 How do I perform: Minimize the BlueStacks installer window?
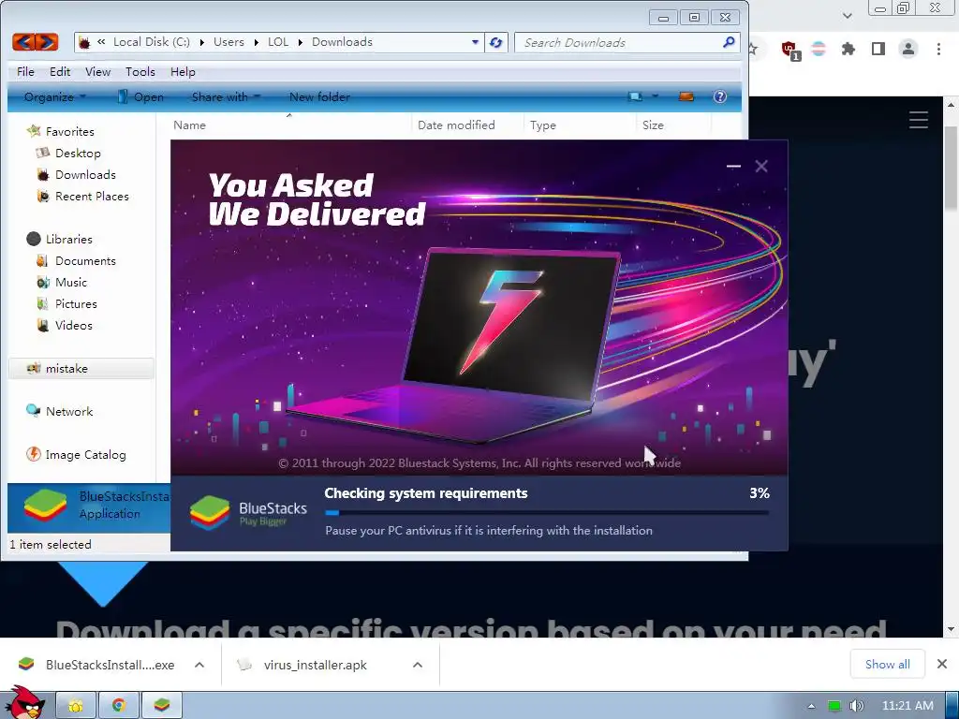tap(733, 166)
